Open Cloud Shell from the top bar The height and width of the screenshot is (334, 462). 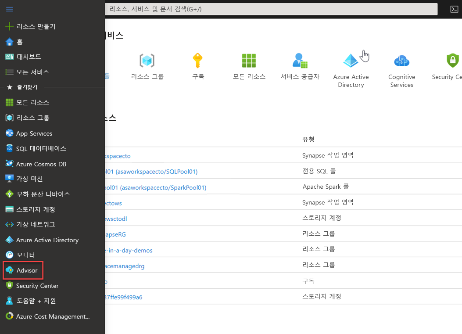[455, 9]
